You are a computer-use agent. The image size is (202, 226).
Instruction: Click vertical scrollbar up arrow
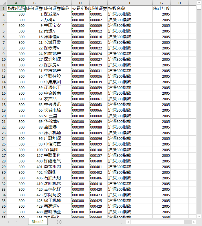click(199, 3)
